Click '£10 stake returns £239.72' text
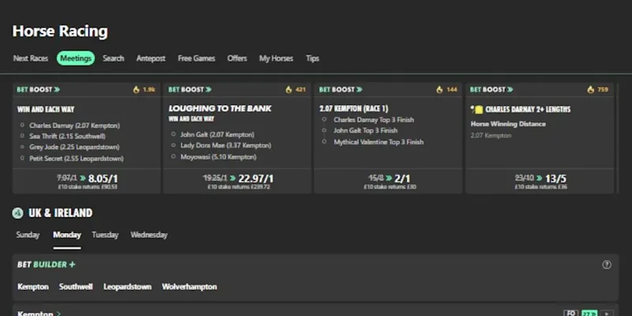This screenshot has width=632, height=316. (239, 187)
